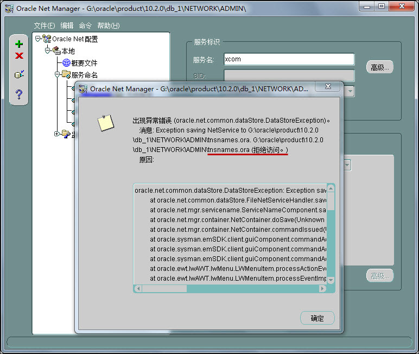Collapse the 服务命名 tree node
This screenshot has height=354, width=419.
(57, 74)
